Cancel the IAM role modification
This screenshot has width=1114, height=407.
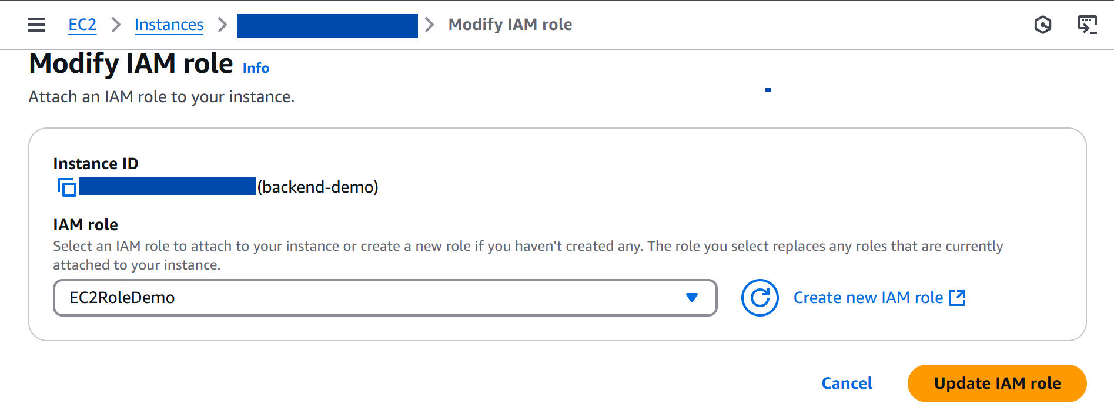tap(847, 384)
